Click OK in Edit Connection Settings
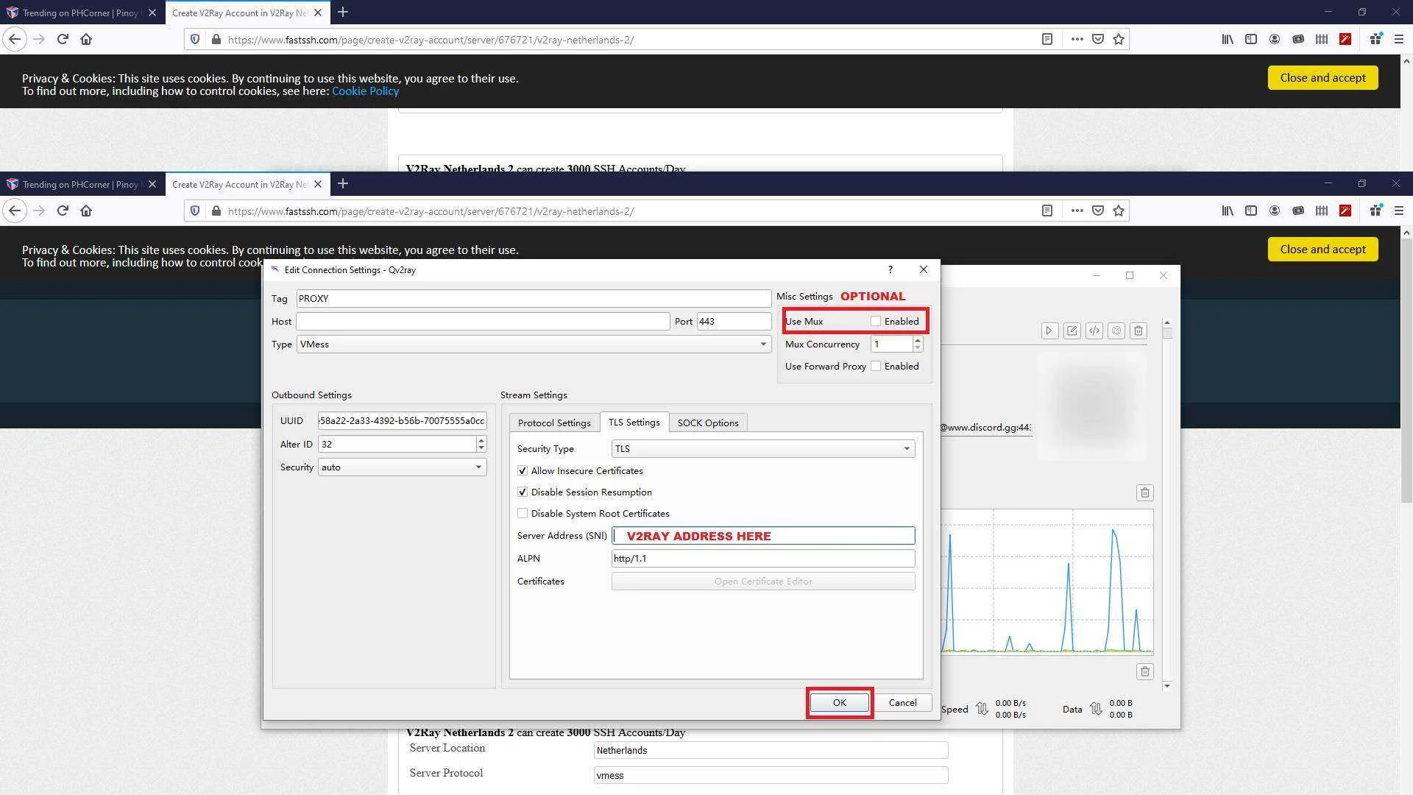Screen dimensions: 1413x795 click(x=840, y=703)
